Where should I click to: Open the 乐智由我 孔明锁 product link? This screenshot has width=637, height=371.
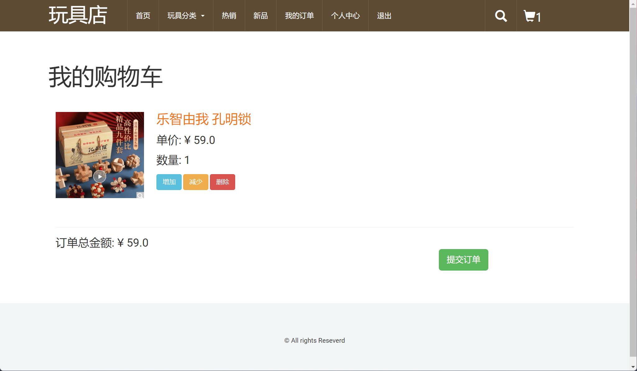[204, 120]
